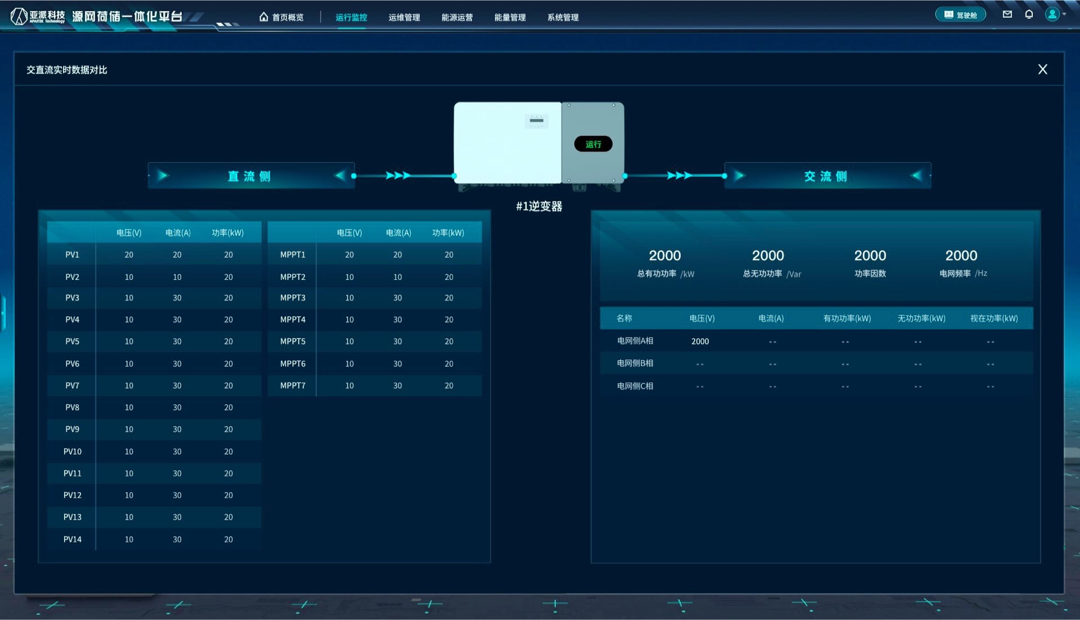1080x620 pixels.
Task: Close the 交直流实时数据对比 dialog
Action: [x=1043, y=69]
